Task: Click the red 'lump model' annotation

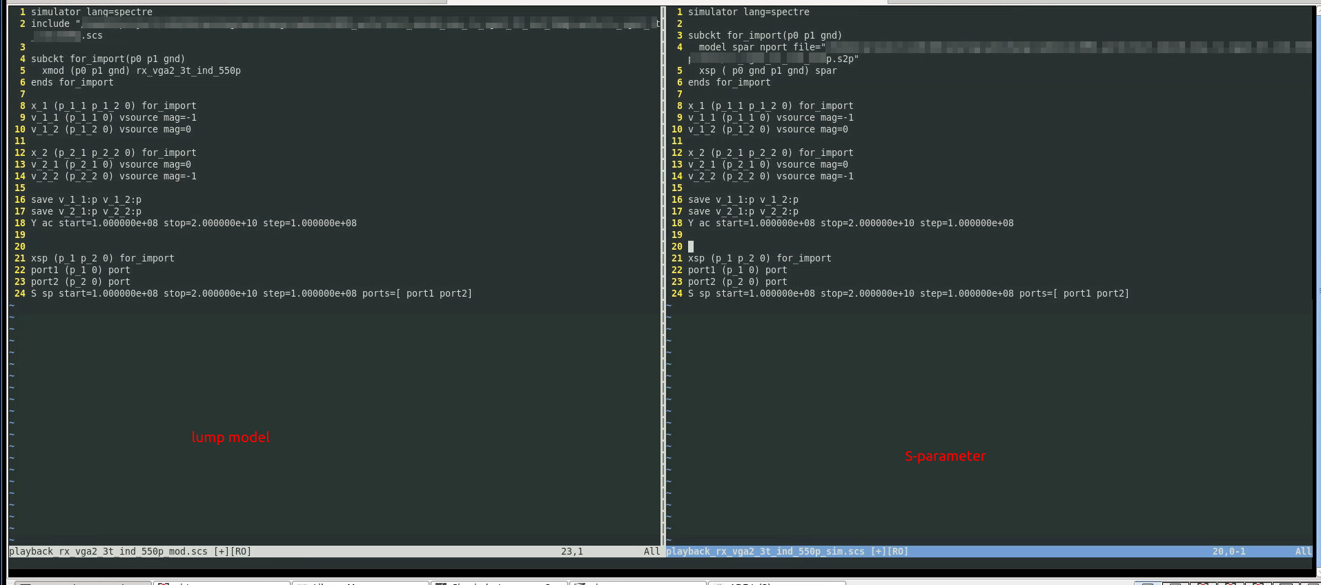Action: click(x=231, y=437)
